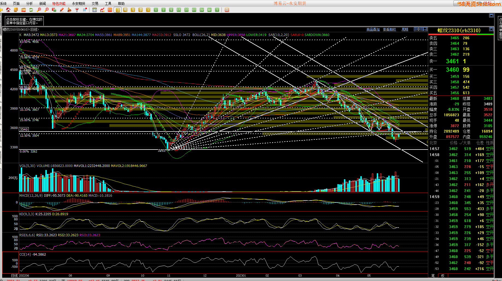Image resolution: width=502 pixels, height=281 pixels.
Task: Click the 商品叠加 link
Action: (x=373, y=29)
